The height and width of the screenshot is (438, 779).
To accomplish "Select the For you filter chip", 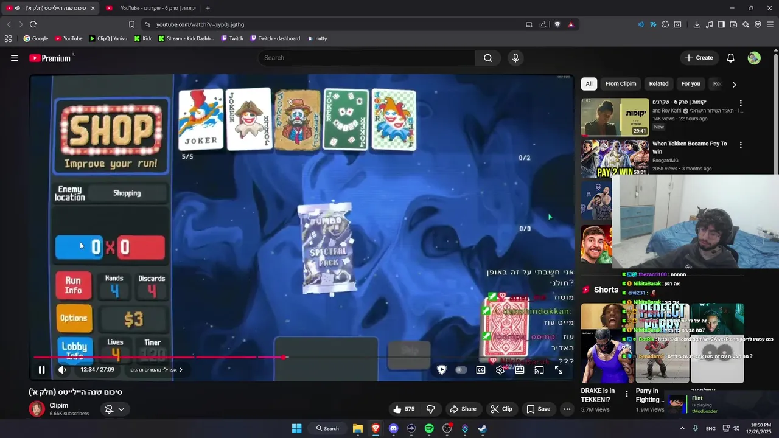I will click(x=691, y=84).
